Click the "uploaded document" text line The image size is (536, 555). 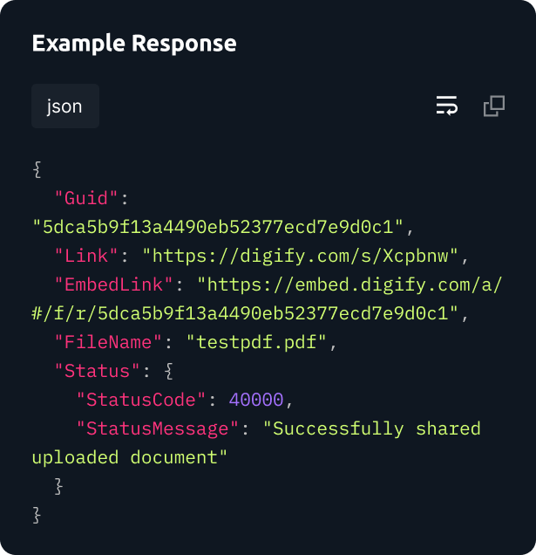(130, 457)
